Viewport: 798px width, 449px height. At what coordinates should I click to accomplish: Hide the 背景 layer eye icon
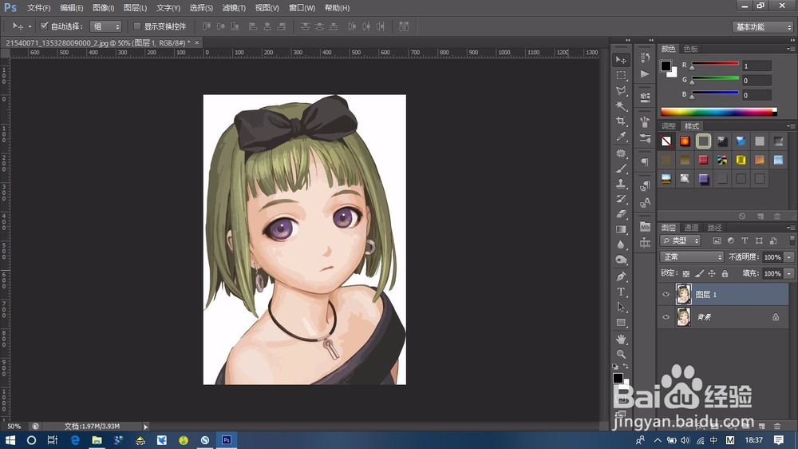pyautogui.click(x=666, y=317)
